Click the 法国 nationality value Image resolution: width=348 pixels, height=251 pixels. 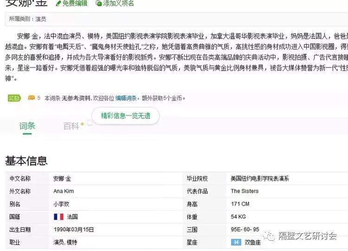(72, 217)
